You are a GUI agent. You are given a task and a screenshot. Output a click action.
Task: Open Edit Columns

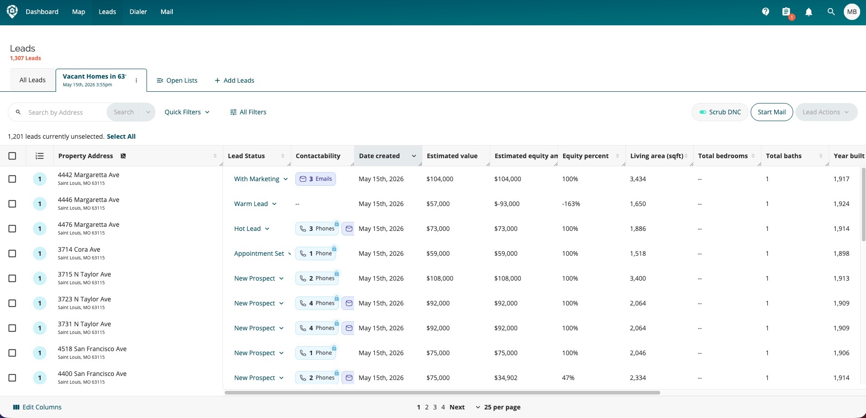tap(37, 407)
